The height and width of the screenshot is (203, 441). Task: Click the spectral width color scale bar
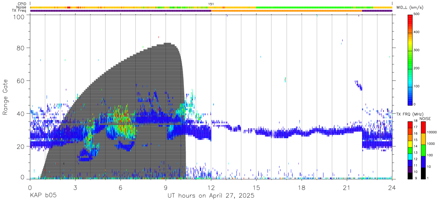click(x=410, y=59)
